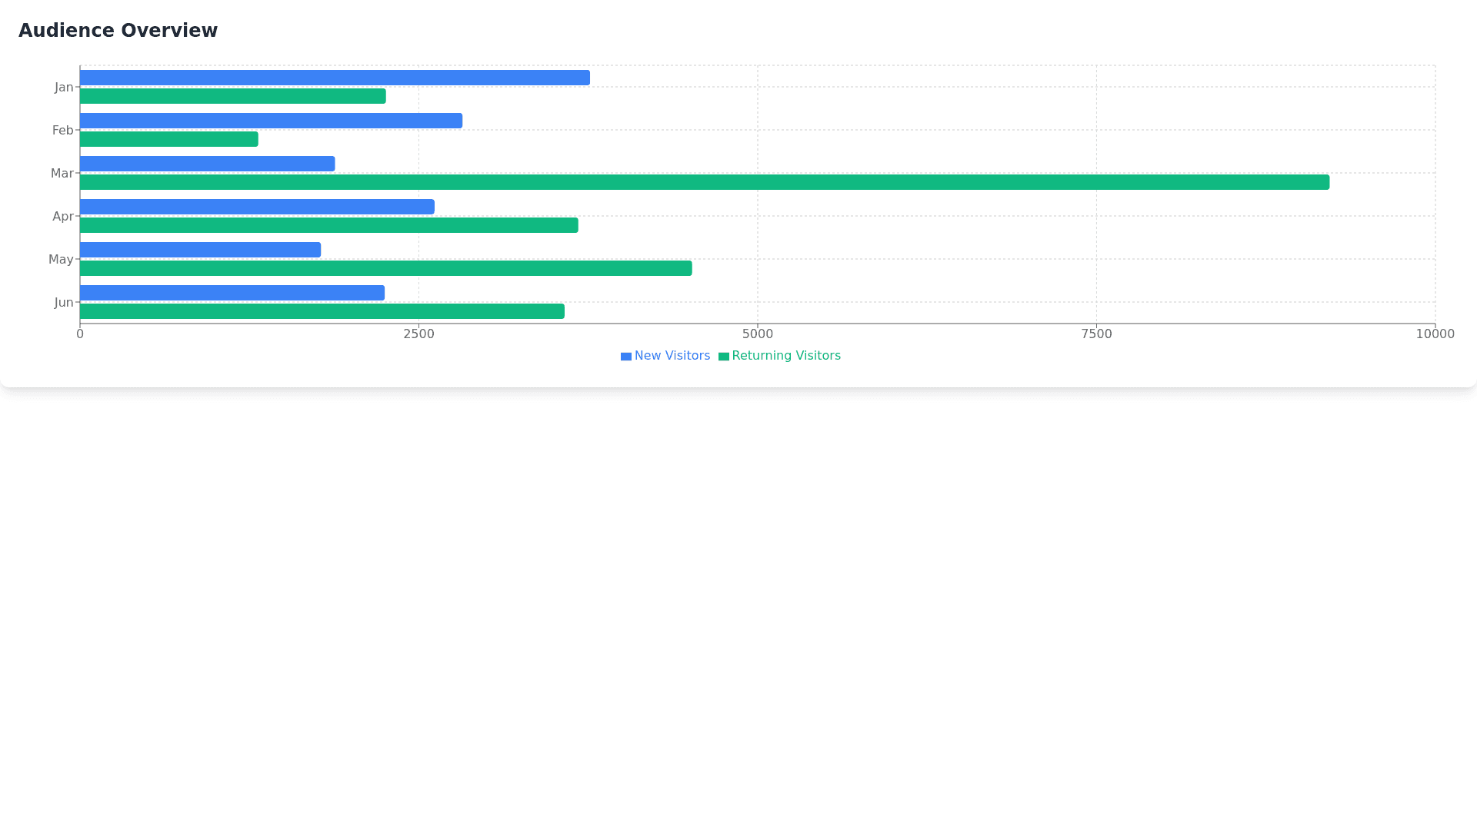Click the 5000 x-axis tick label
1477x830 pixels.
(757, 334)
